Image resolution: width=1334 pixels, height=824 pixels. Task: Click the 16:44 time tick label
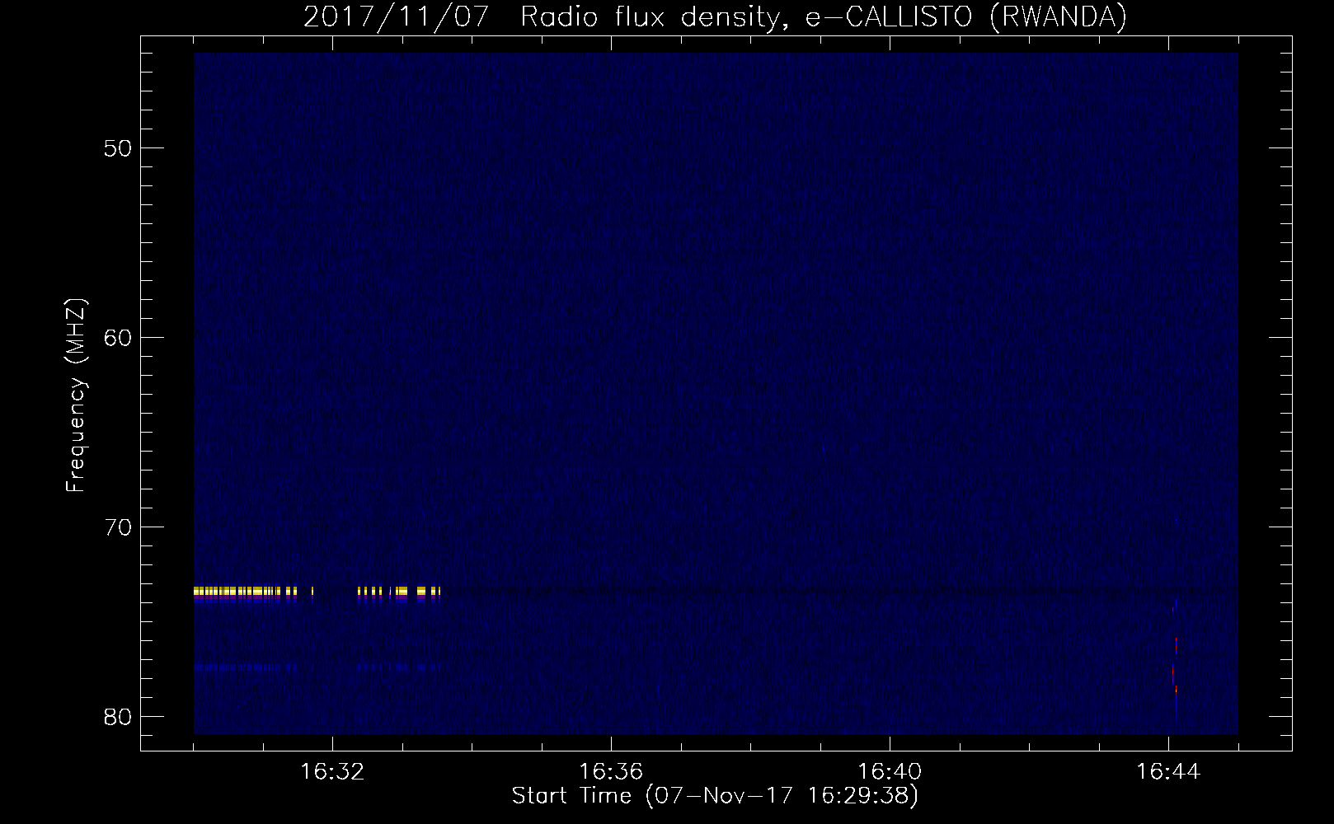(x=1168, y=772)
